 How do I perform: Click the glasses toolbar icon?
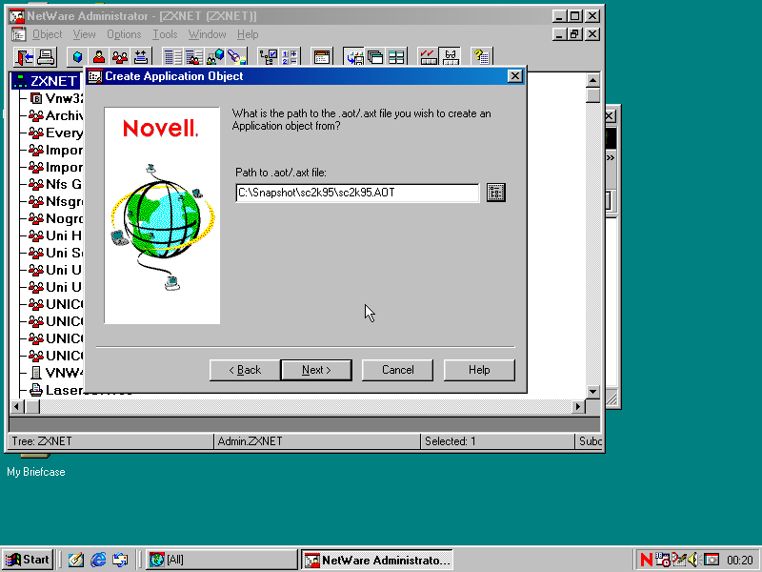(450, 57)
